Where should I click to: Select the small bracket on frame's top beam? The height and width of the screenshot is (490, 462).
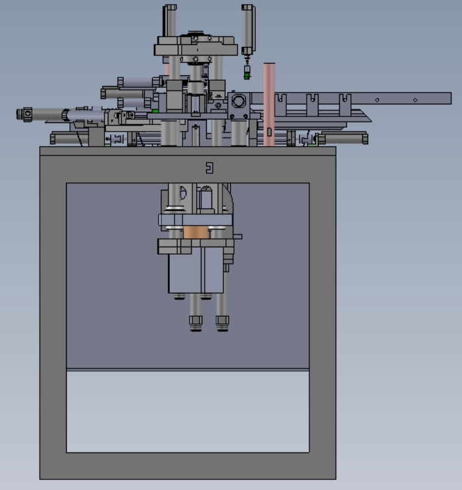point(210,168)
